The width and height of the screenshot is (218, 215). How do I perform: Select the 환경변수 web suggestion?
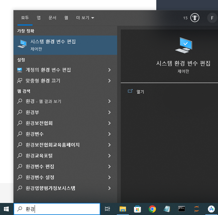(65, 134)
